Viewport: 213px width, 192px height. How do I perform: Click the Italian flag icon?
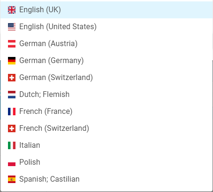[x=12, y=145]
